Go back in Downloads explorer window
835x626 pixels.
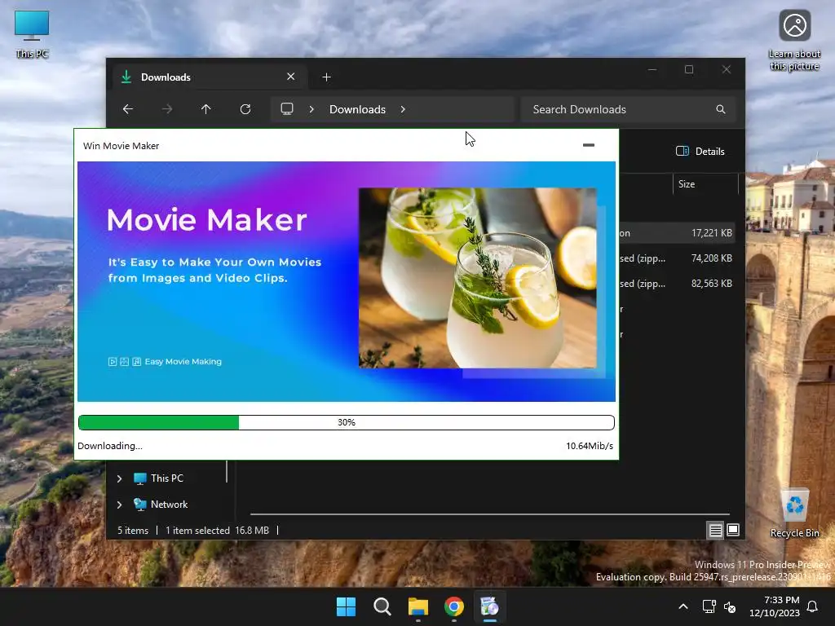coord(128,109)
